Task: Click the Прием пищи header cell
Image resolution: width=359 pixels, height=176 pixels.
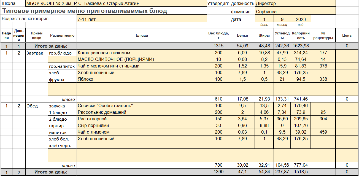Action: click(37, 35)
